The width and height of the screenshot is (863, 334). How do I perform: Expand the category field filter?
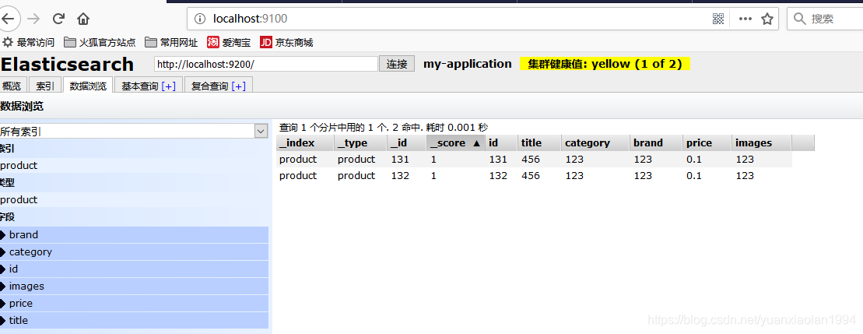click(x=135, y=252)
